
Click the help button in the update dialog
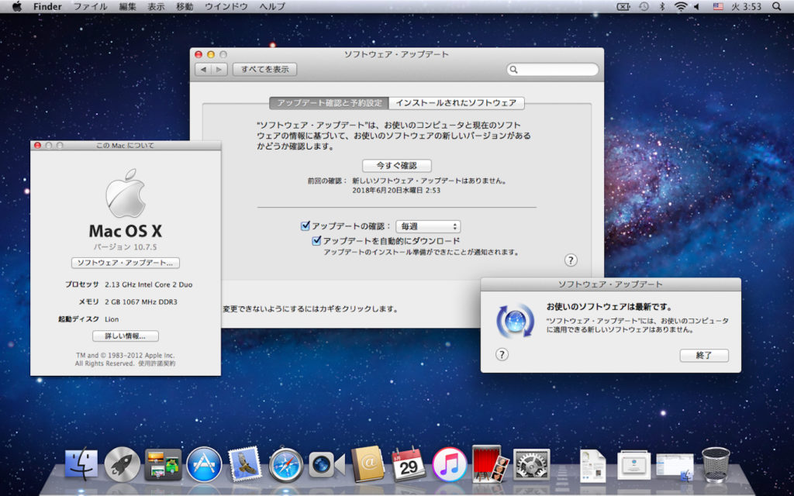502,354
